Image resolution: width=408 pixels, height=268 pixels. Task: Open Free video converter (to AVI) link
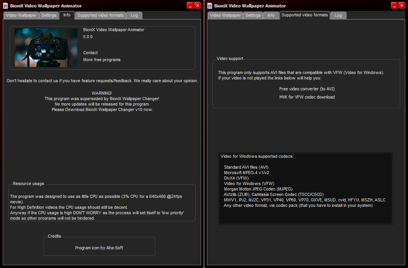[x=307, y=89]
